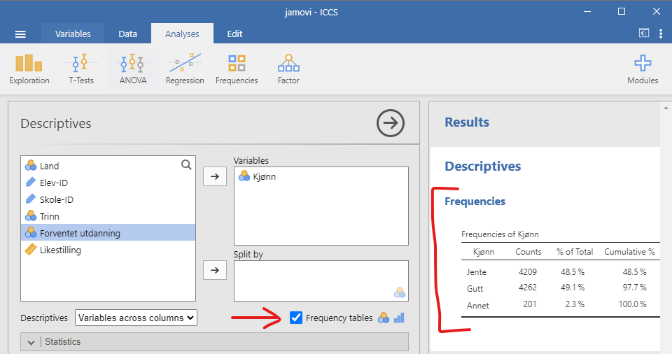This screenshot has width=672, height=354.
Task: Open the ANOVA analysis menu
Action: (133, 69)
